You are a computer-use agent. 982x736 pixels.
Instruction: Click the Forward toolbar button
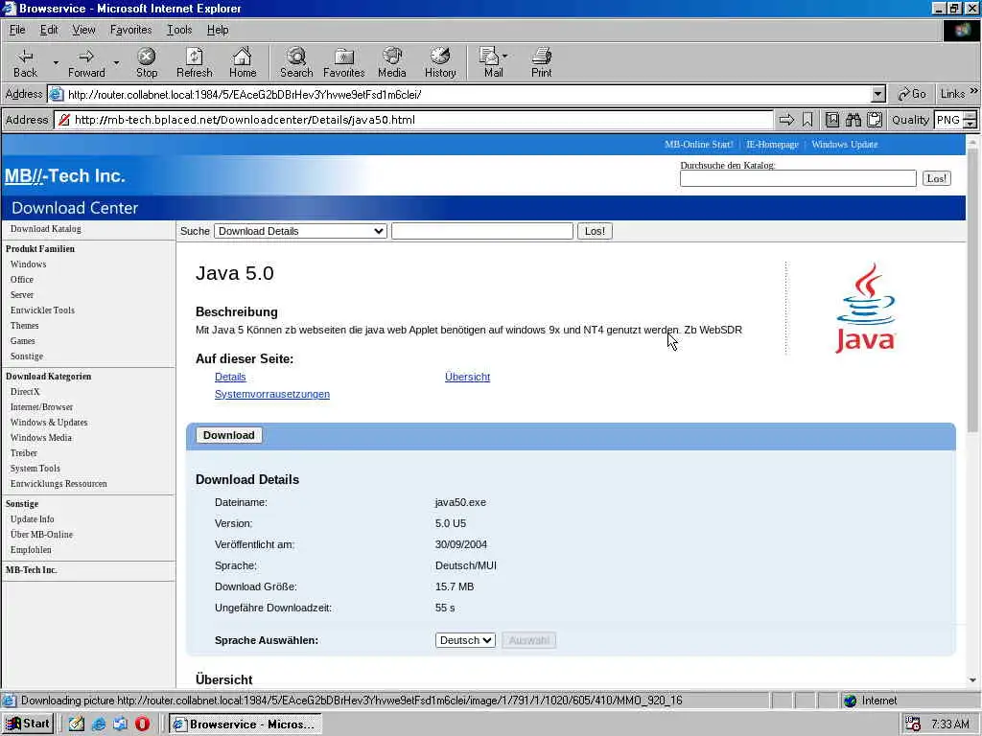click(x=86, y=62)
